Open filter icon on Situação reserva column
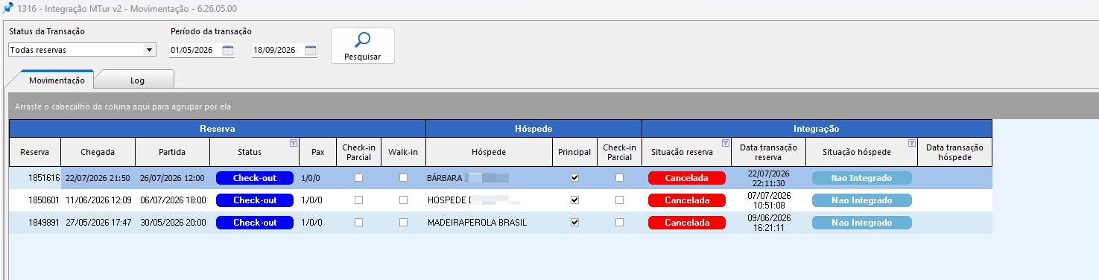The height and width of the screenshot is (280, 1099). (x=725, y=143)
